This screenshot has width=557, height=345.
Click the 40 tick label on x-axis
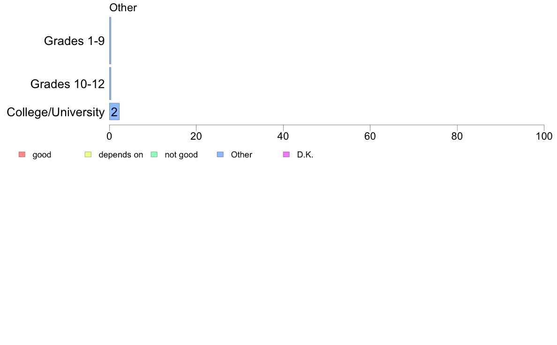[x=283, y=136]
